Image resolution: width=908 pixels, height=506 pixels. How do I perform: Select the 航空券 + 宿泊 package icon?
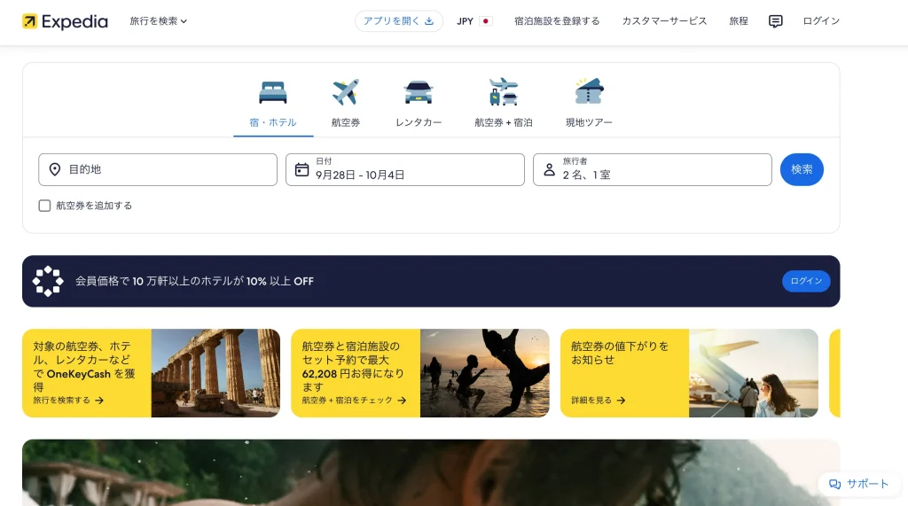pyautogui.click(x=503, y=92)
